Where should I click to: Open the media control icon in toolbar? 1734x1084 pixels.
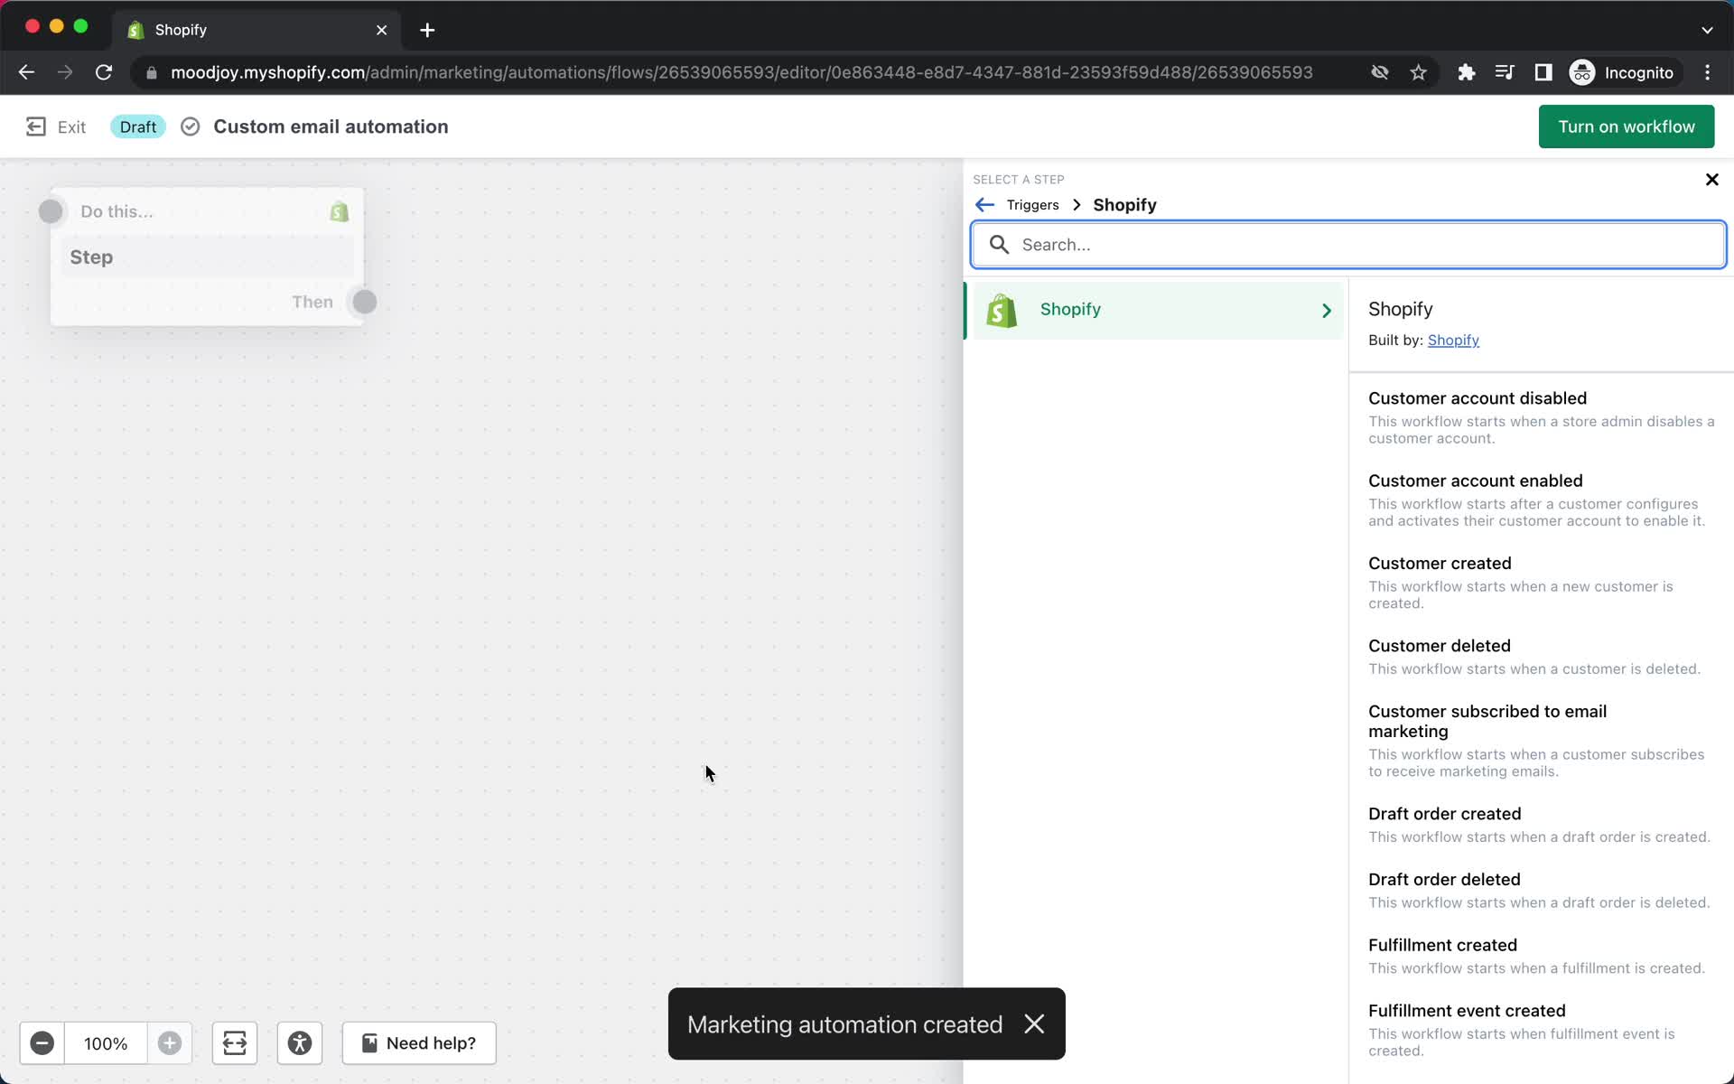tap(1505, 72)
